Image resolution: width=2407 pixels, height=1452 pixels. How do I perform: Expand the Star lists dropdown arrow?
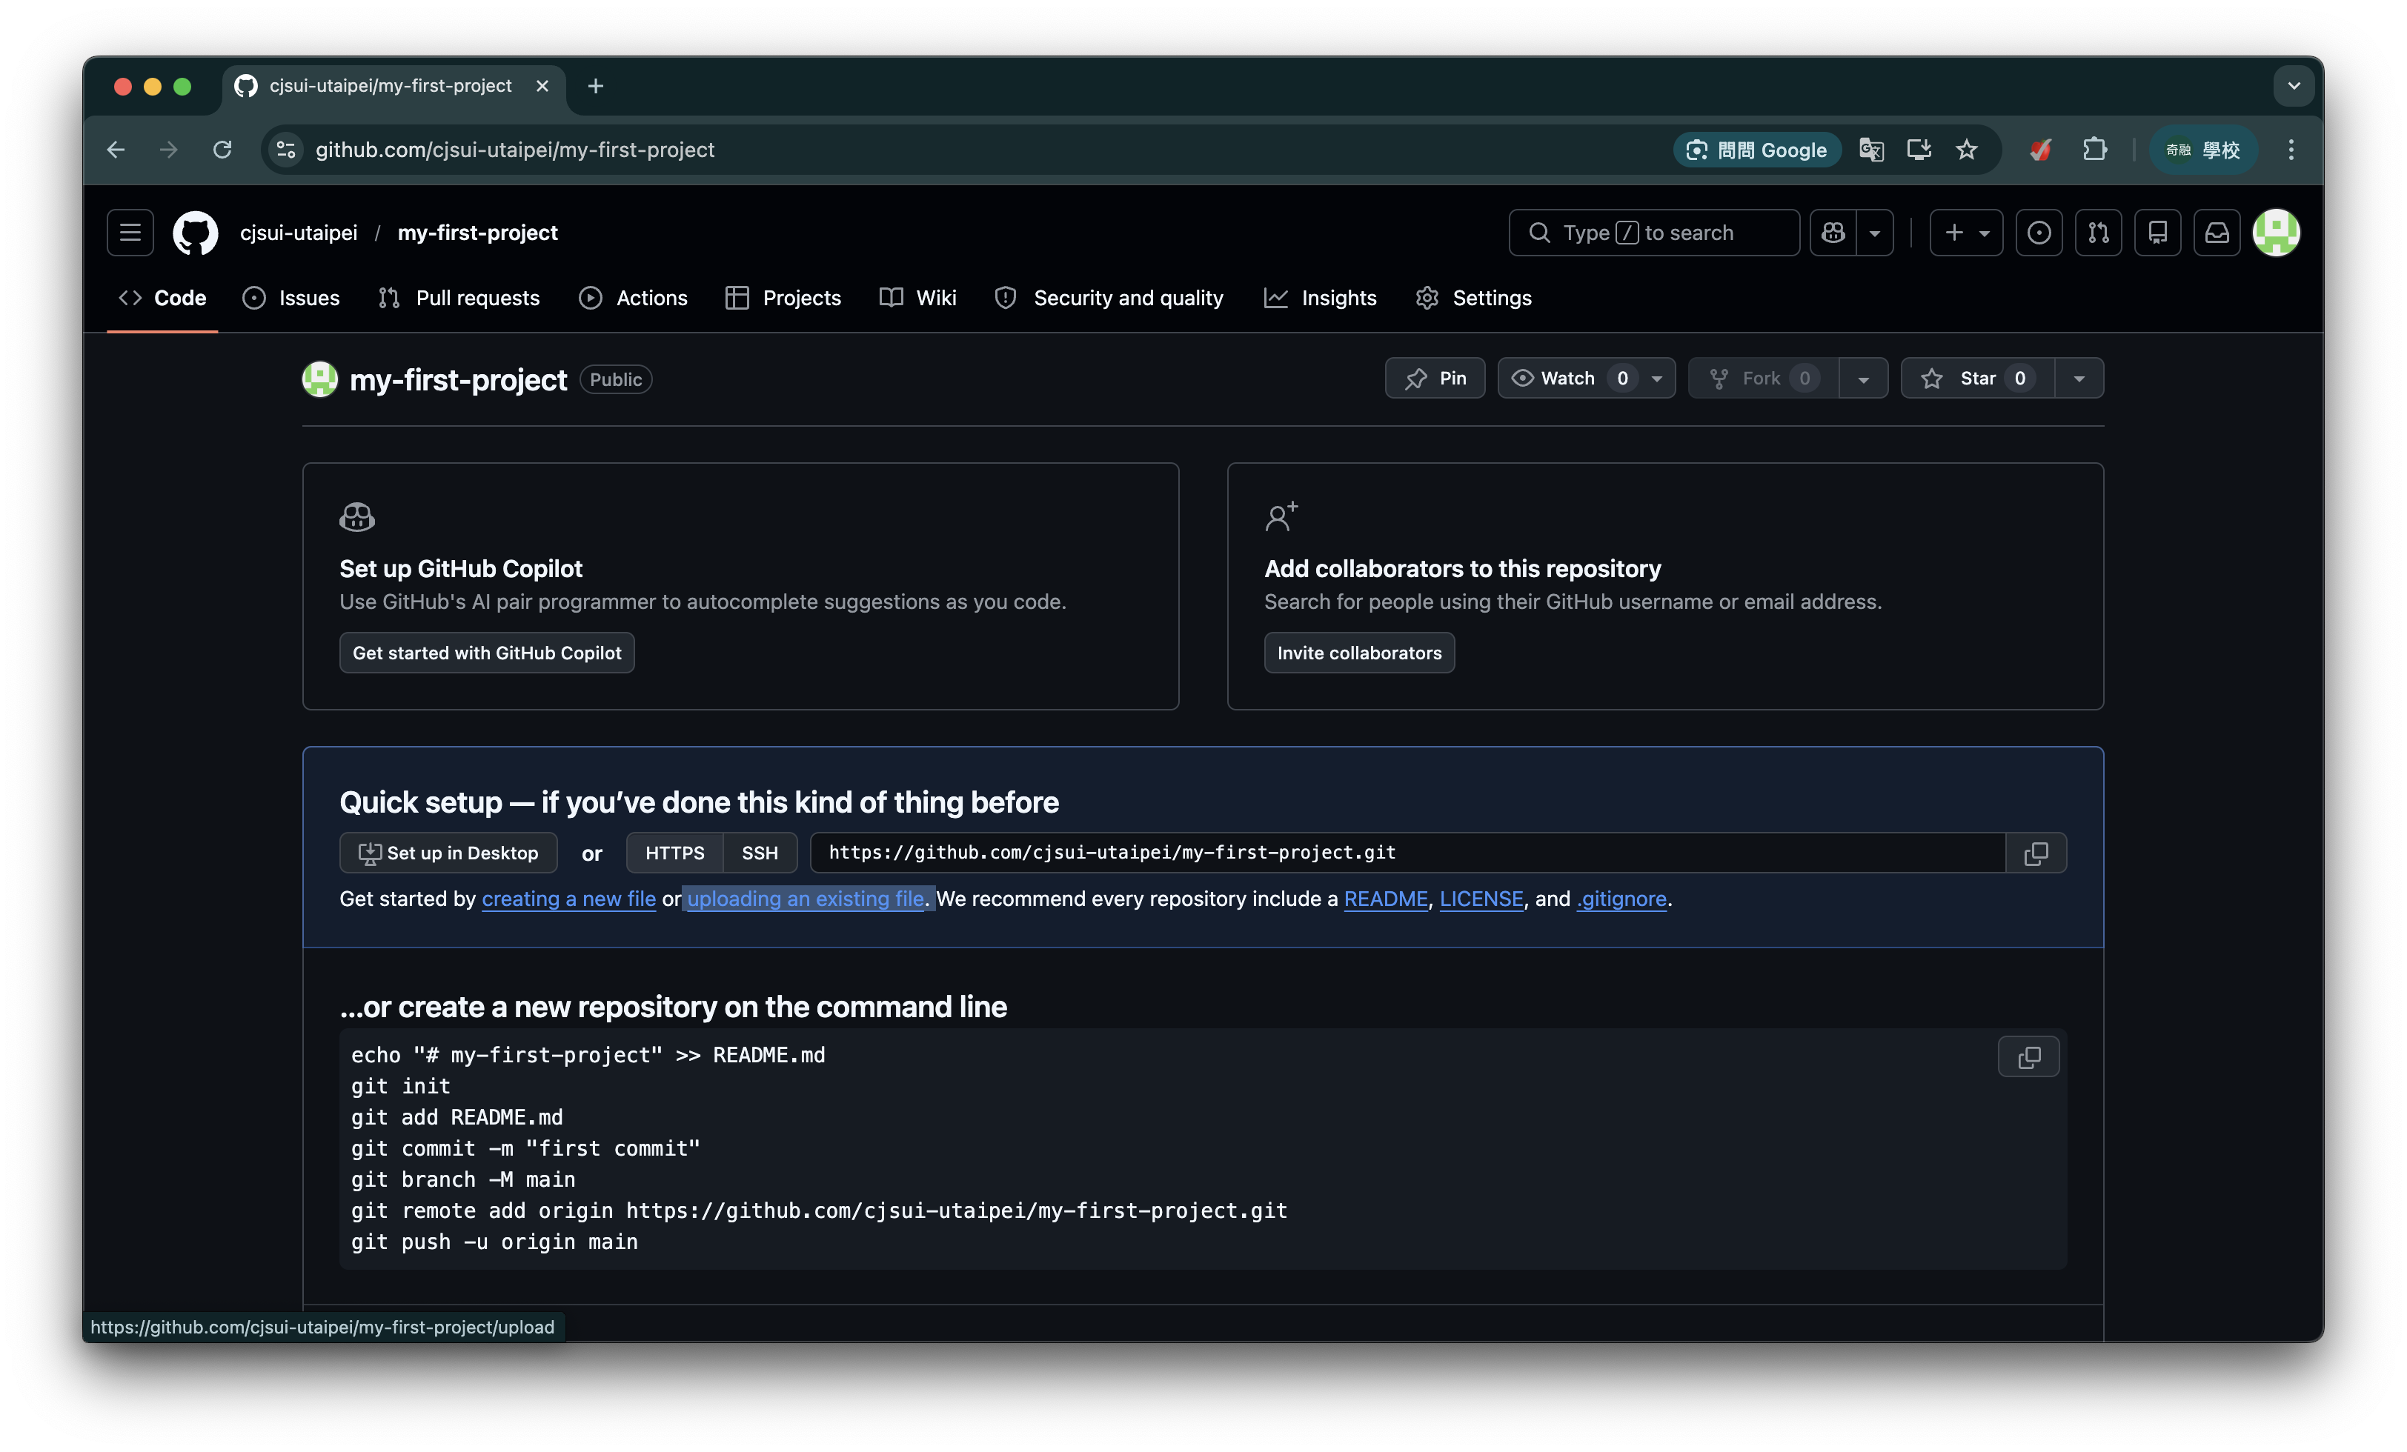[2079, 378]
